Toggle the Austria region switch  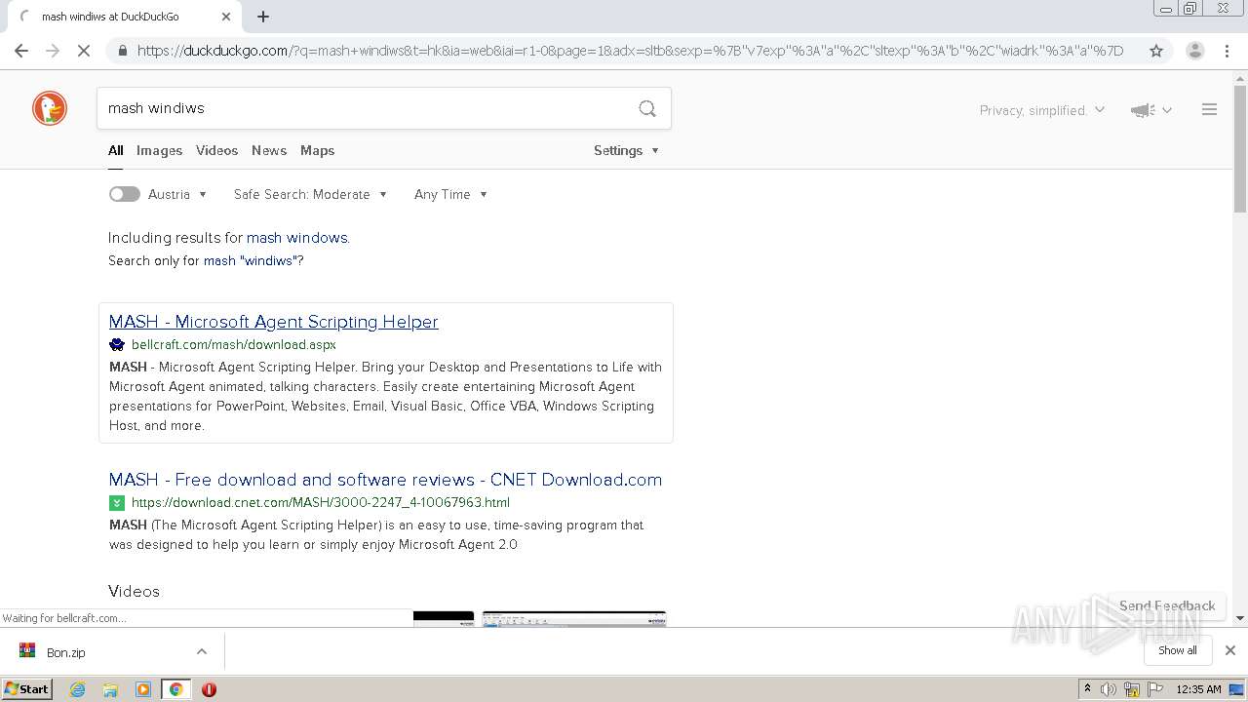(x=125, y=194)
